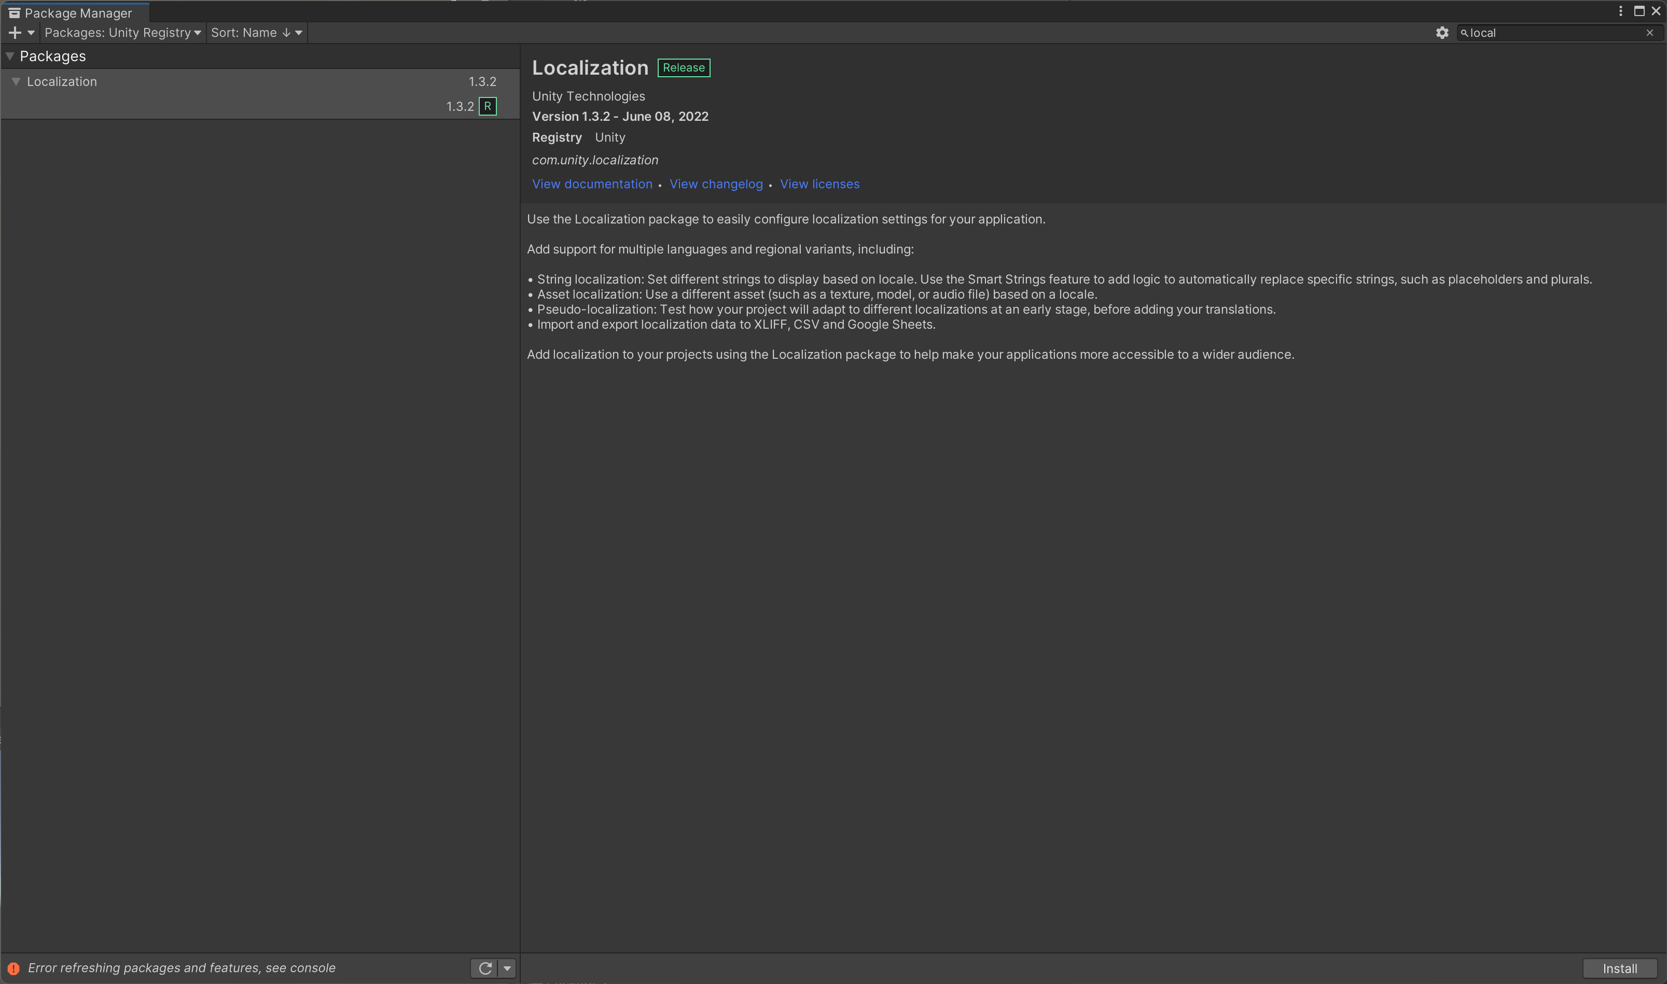
Task: Open dropdown arrow beside refresh button
Action: [x=507, y=968]
